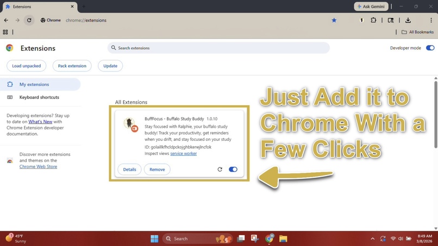The width and height of the screenshot is (438, 246).
Task: Open the battery status icon
Action: coord(409,239)
